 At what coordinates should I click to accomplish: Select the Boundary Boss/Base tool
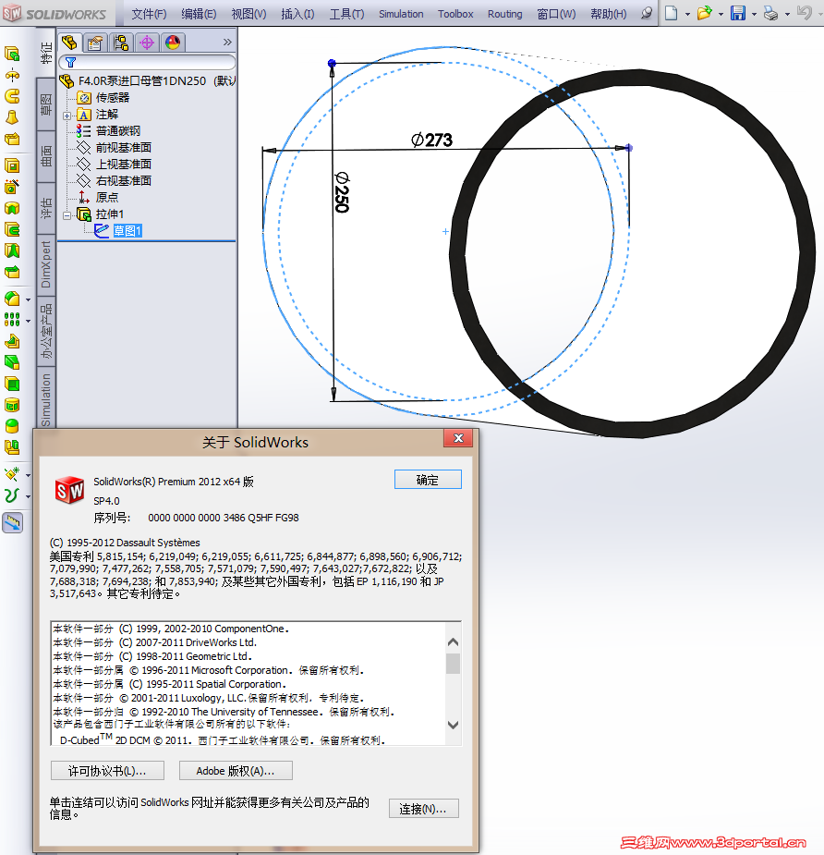tap(12, 139)
